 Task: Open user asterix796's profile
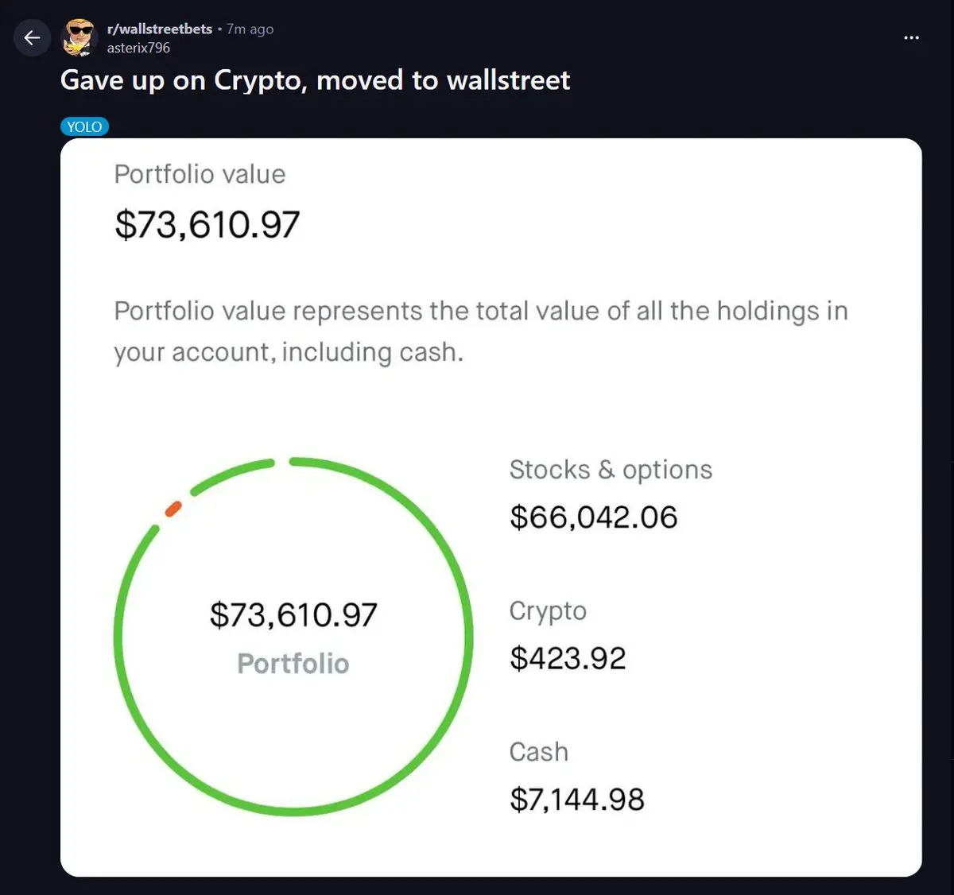point(138,48)
